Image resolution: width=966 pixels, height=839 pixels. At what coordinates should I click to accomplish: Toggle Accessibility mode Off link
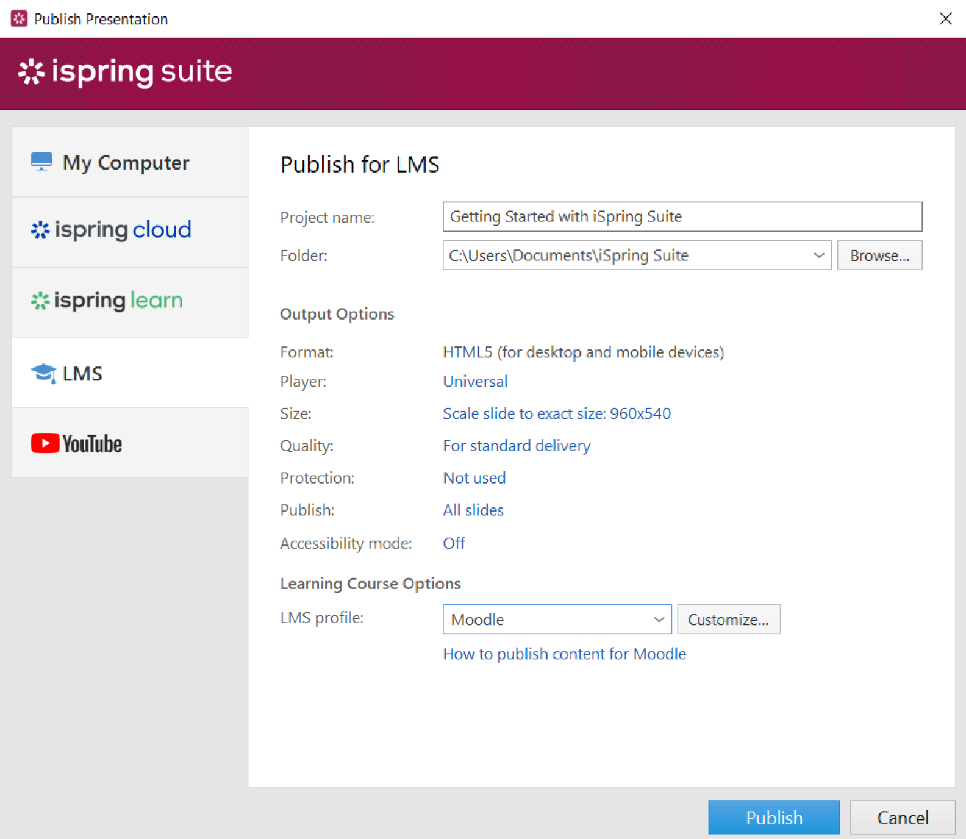click(454, 543)
